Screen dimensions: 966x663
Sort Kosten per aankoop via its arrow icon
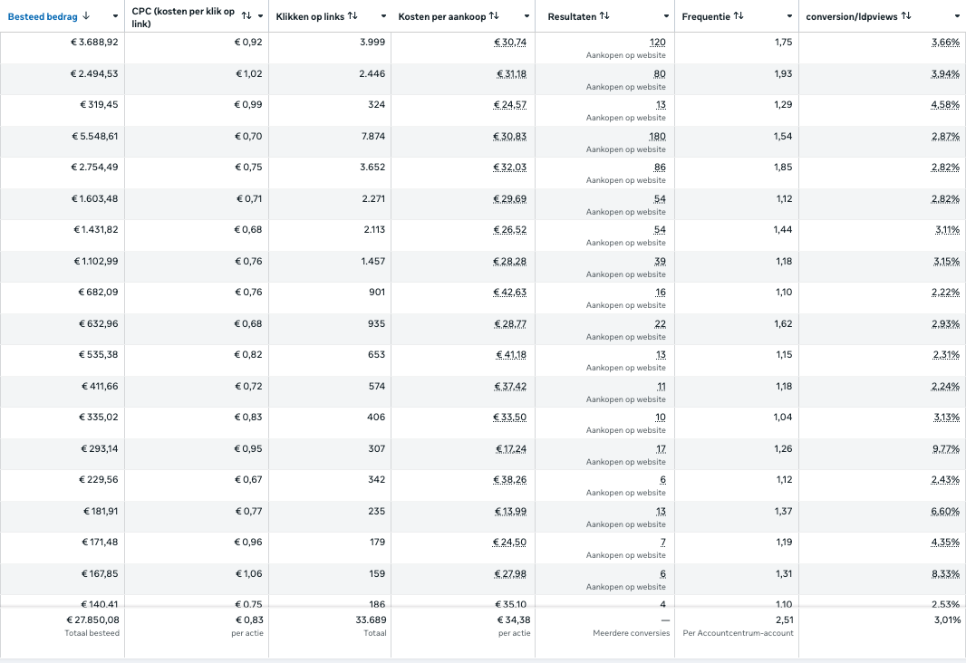[492, 15]
